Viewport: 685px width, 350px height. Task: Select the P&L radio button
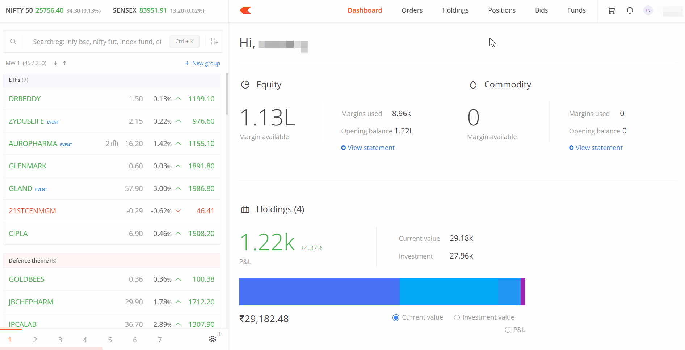click(x=508, y=330)
